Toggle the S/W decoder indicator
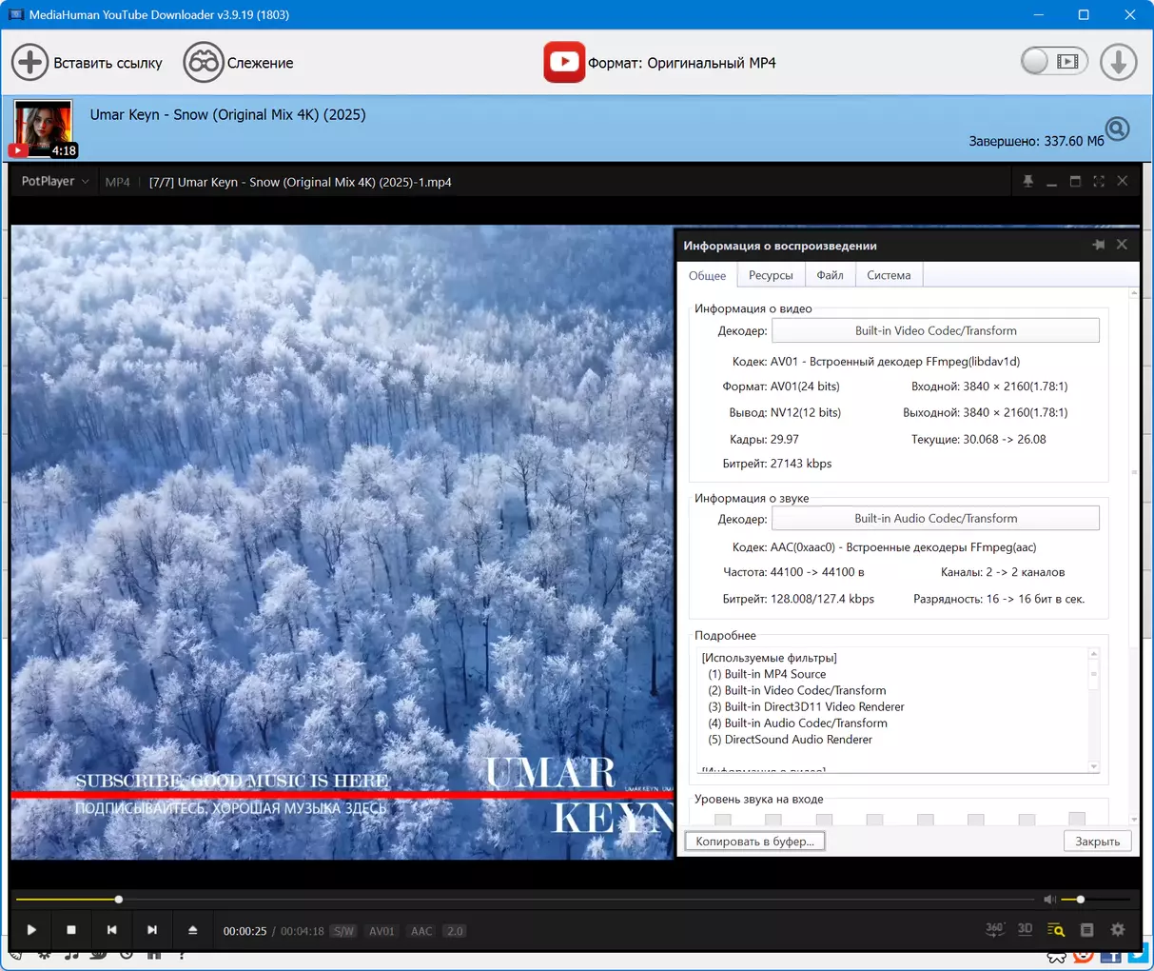1154x971 pixels. point(343,931)
